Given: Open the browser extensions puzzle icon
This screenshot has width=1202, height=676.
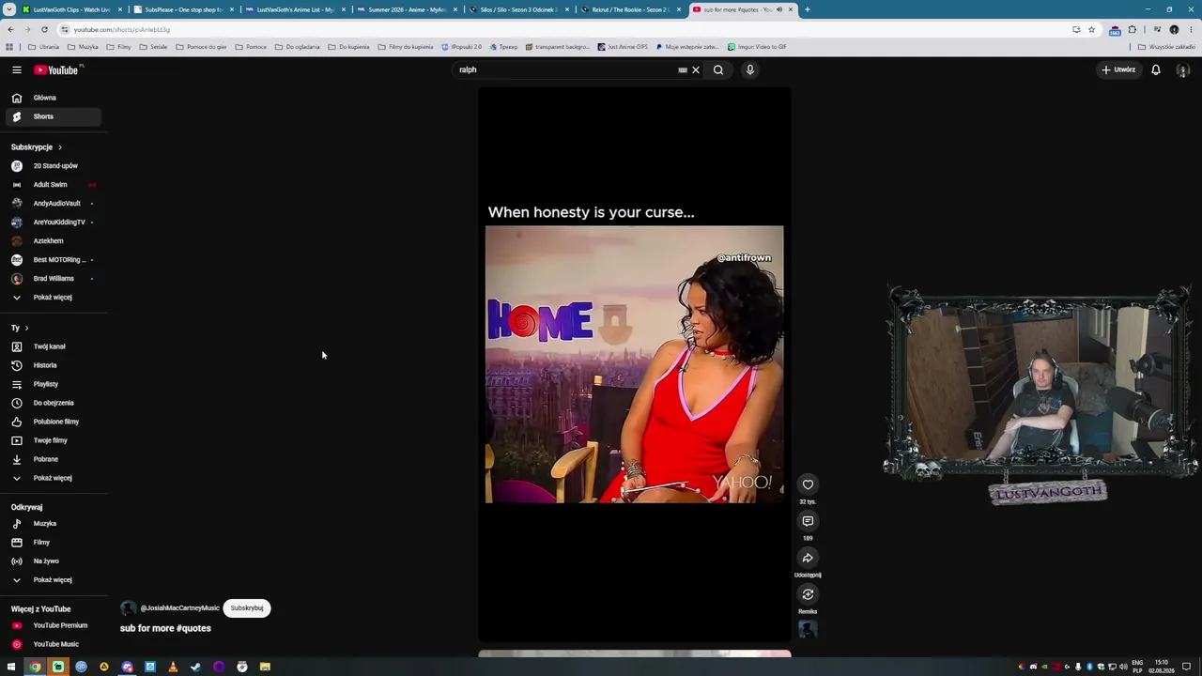Looking at the screenshot, I should tap(1132, 29).
